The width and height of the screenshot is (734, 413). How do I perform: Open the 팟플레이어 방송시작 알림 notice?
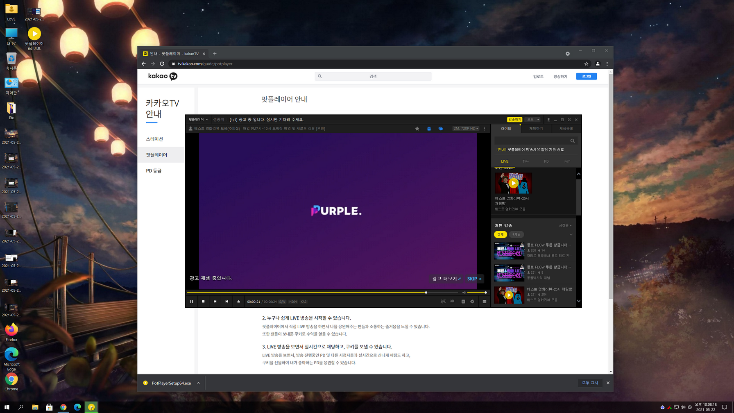tap(530, 150)
